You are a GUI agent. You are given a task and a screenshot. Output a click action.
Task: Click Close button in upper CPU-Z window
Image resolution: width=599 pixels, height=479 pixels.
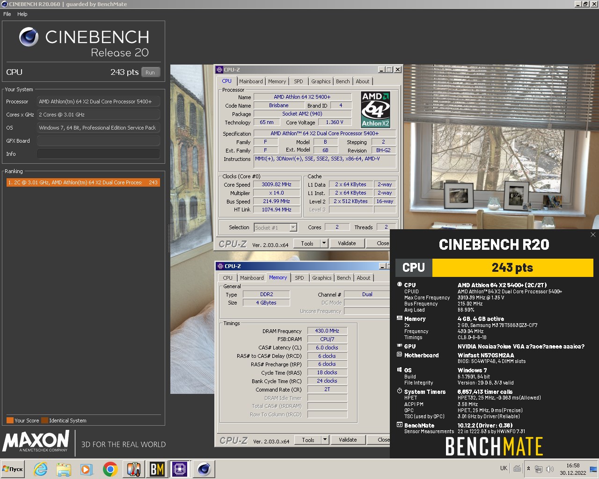click(x=383, y=243)
